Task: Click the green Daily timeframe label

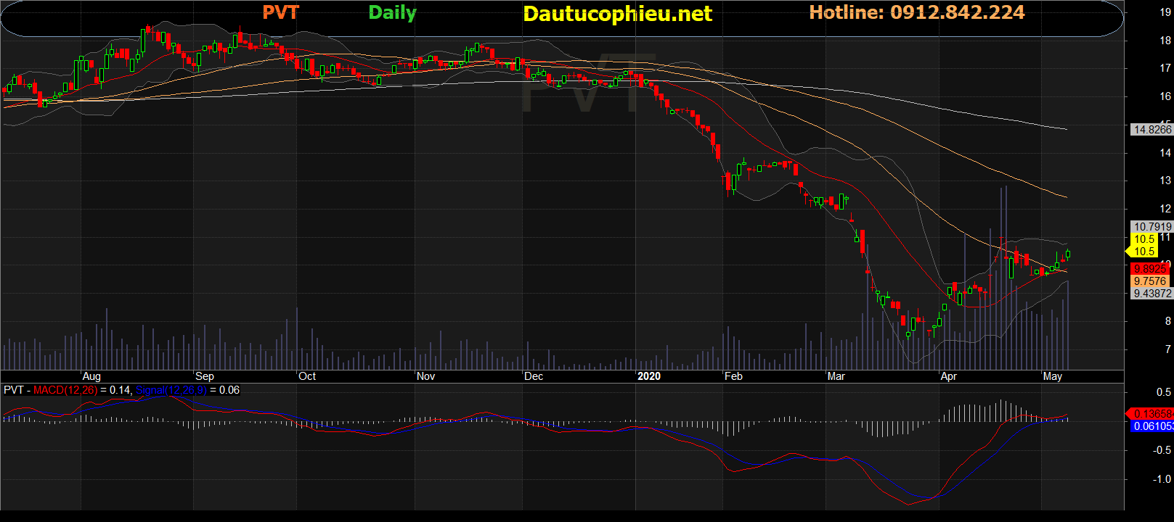Action: coord(392,13)
